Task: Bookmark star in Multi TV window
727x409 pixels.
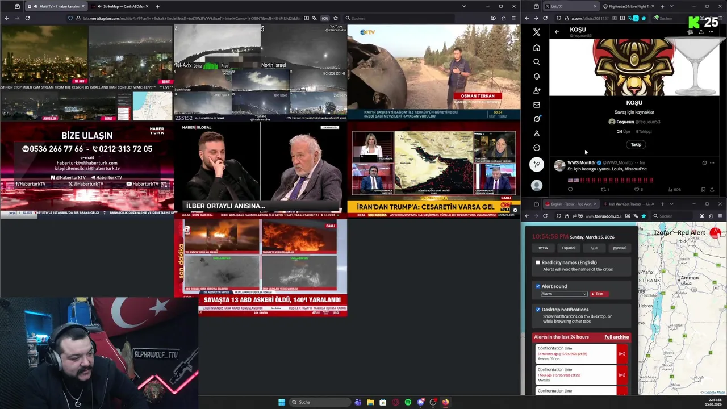Action: click(336, 18)
